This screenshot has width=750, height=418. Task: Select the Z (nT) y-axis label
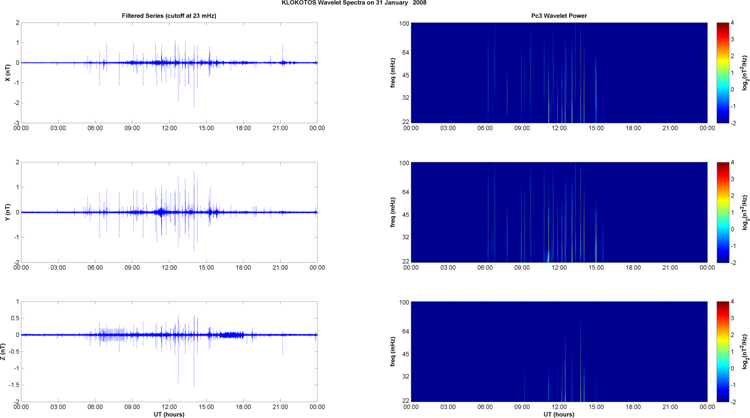click(3, 352)
